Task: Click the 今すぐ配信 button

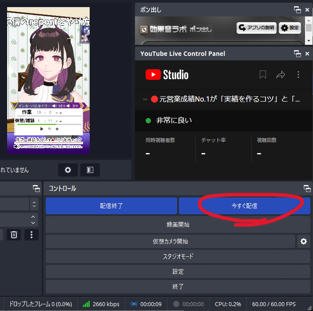Action: click(x=244, y=206)
